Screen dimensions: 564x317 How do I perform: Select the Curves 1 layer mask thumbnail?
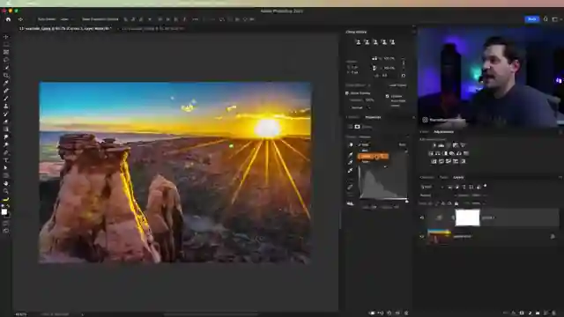click(467, 217)
